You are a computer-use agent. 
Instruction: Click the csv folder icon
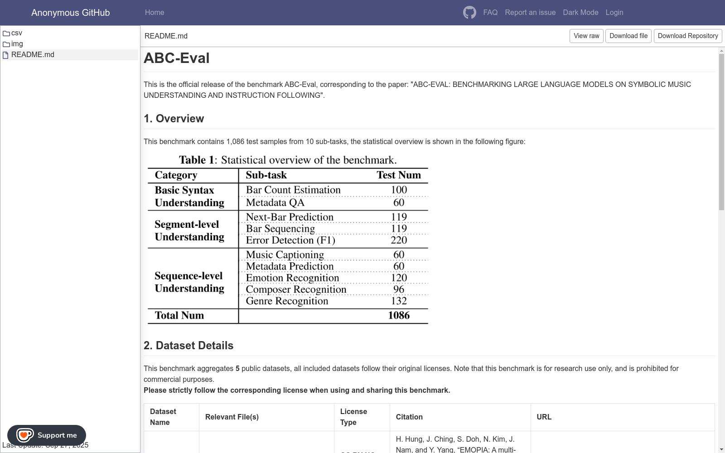coord(6,33)
